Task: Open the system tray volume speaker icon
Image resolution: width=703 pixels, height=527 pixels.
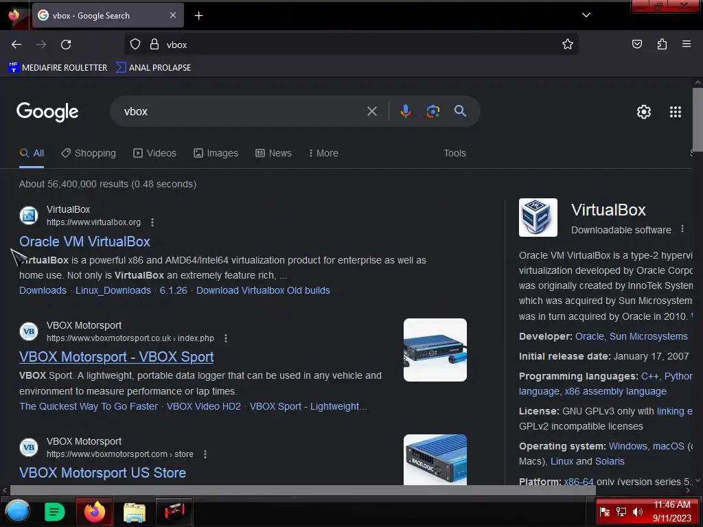Action: pos(638,512)
